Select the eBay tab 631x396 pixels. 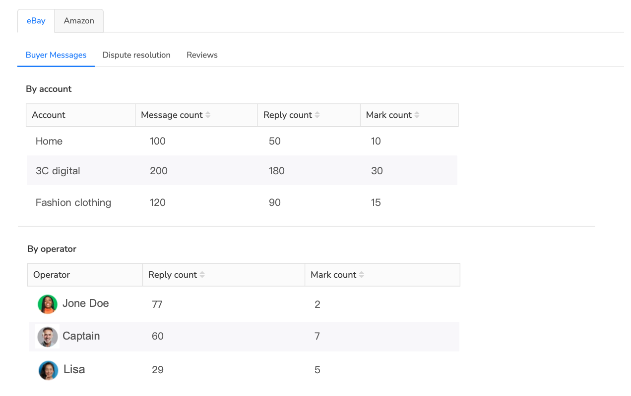36,20
